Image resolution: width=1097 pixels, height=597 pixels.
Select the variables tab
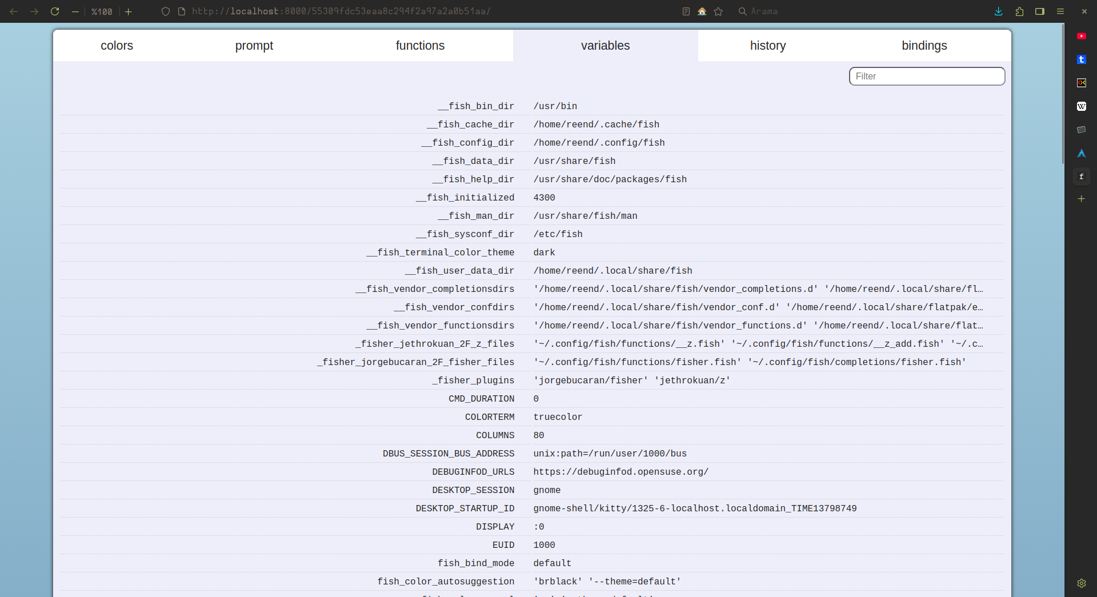[x=606, y=46]
